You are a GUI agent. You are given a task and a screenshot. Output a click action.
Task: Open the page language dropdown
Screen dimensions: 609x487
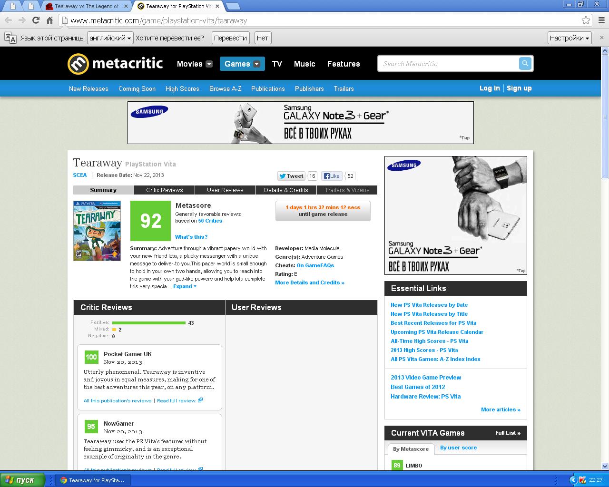click(x=110, y=38)
